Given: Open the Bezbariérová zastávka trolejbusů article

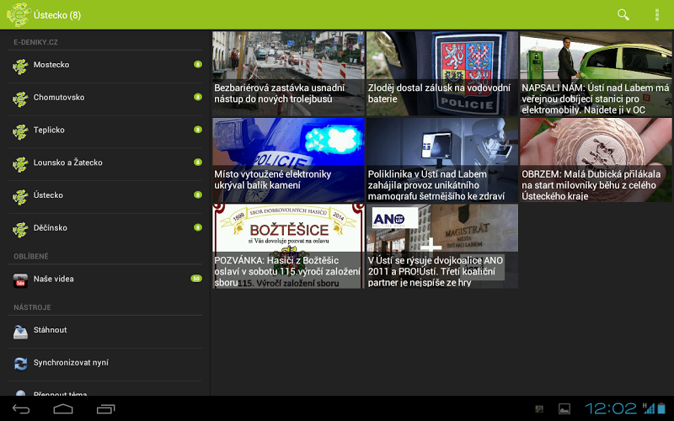Looking at the screenshot, I should tap(288, 73).
